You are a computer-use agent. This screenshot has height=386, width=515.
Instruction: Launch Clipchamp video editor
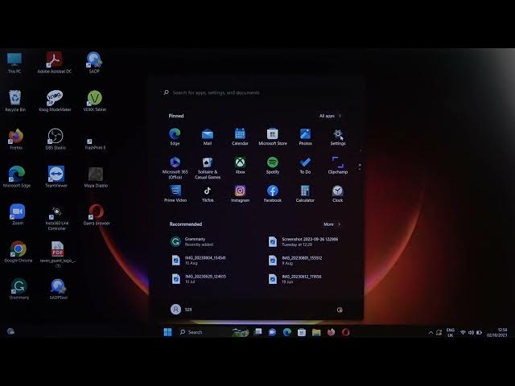pyautogui.click(x=338, y=166)
